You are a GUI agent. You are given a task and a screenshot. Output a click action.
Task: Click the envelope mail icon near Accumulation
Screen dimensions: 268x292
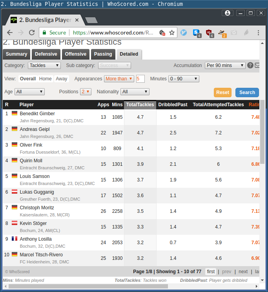[257, 65]
